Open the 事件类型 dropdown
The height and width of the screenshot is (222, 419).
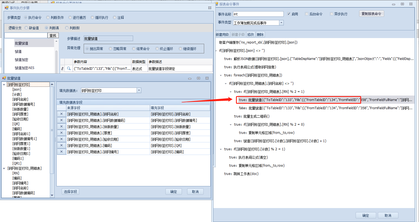(x=281, y=23)
